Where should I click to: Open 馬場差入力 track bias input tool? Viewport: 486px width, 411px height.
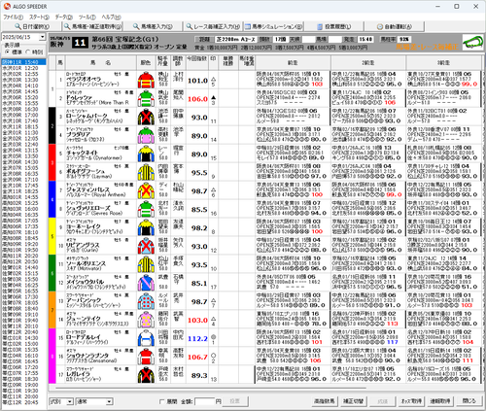[153, 26]
